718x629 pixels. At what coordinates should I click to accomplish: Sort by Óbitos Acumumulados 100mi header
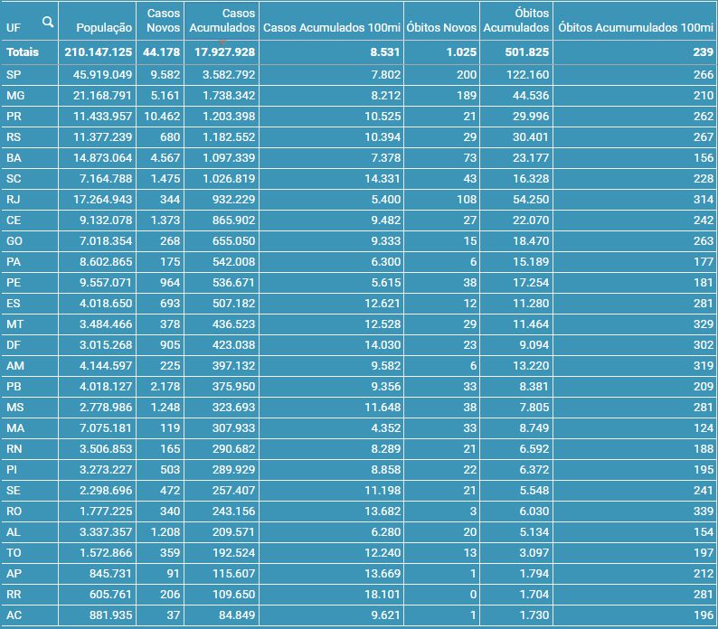pos(636,28)
